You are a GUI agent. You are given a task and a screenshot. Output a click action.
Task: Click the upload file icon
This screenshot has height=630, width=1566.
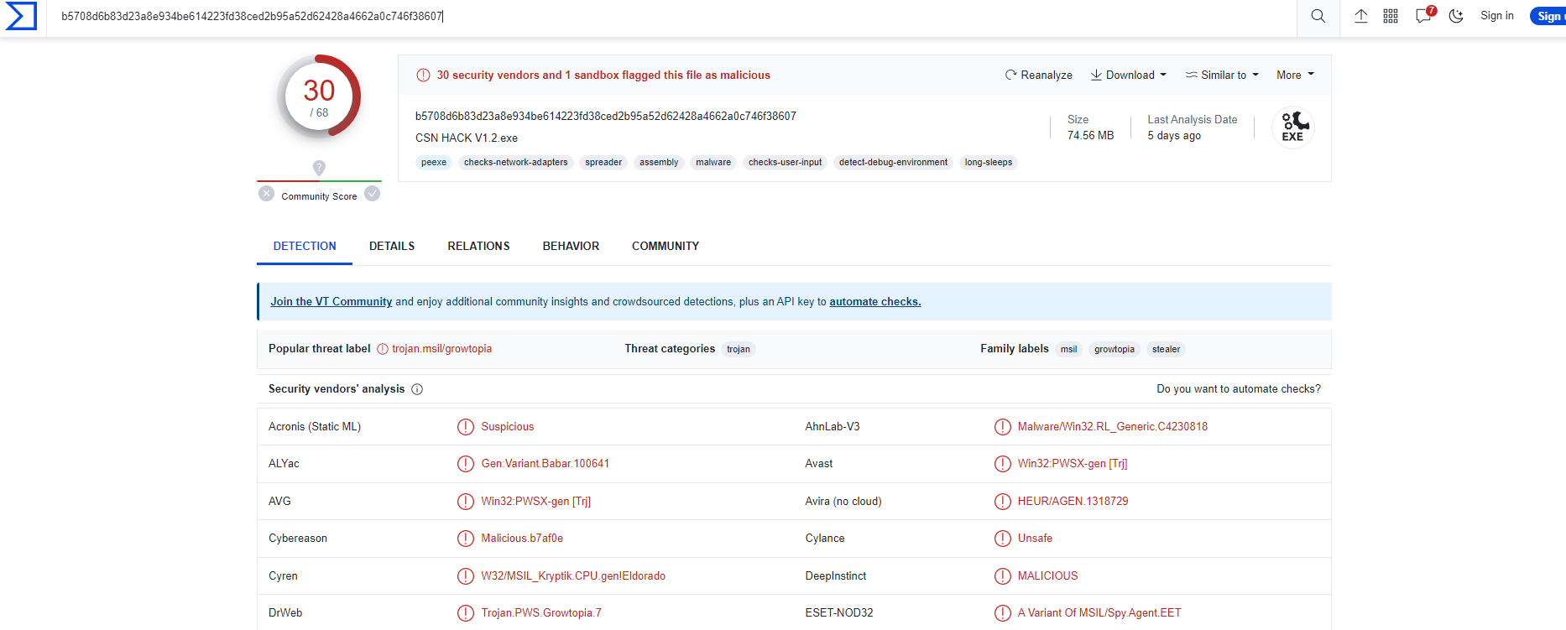point(1361,16)
